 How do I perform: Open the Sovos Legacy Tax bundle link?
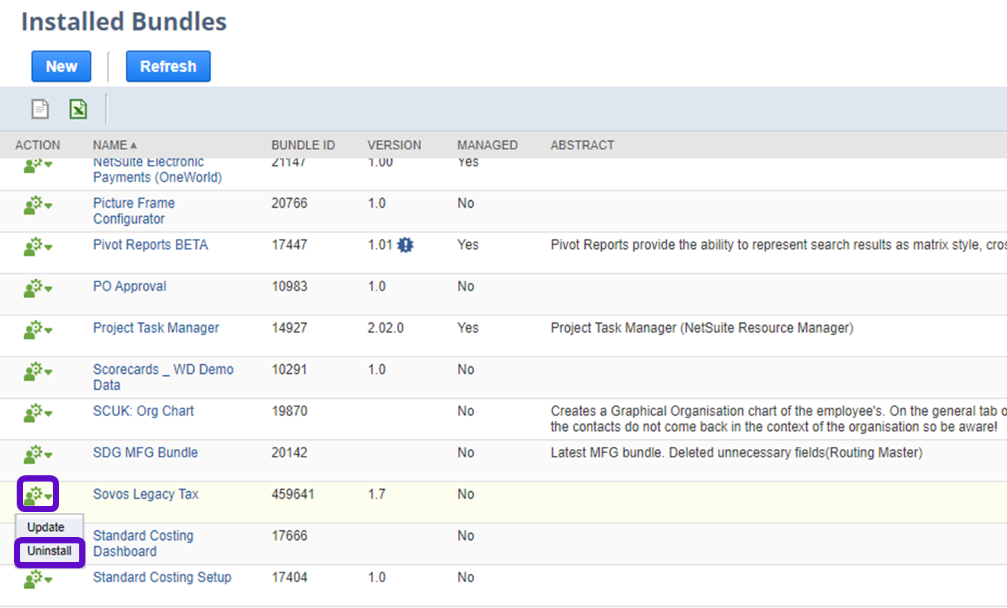pyautogui.click(x=145, y=494)
